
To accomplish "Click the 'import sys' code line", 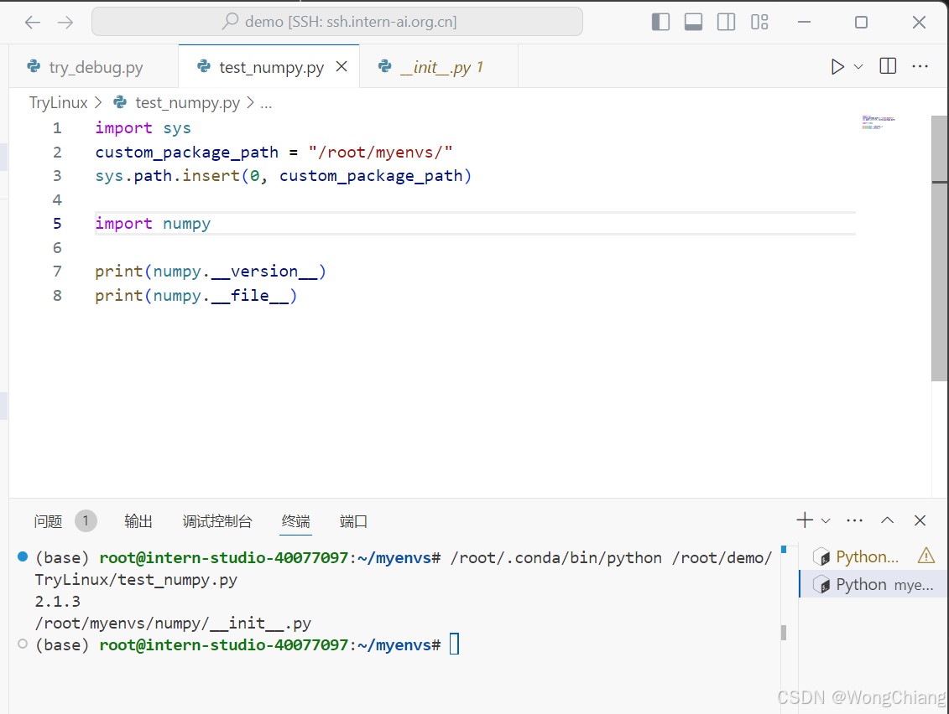I will point(143,128).
